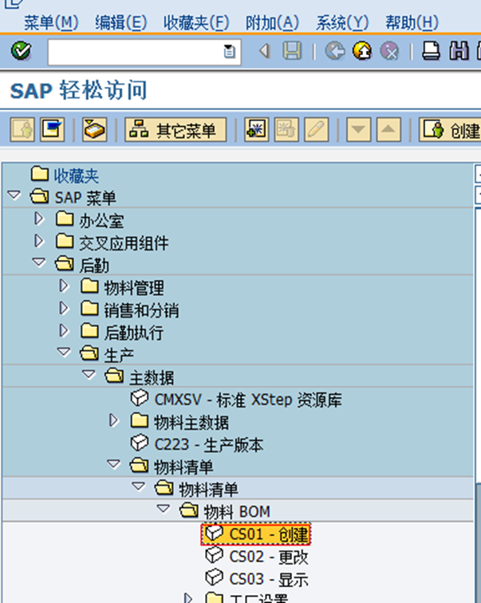
Task: Select the 收藏夹 folder in tree
Action: 76,175
